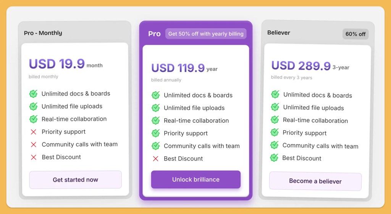Click green check for Real-time collaboration, Pro yearly

[155, 121]
